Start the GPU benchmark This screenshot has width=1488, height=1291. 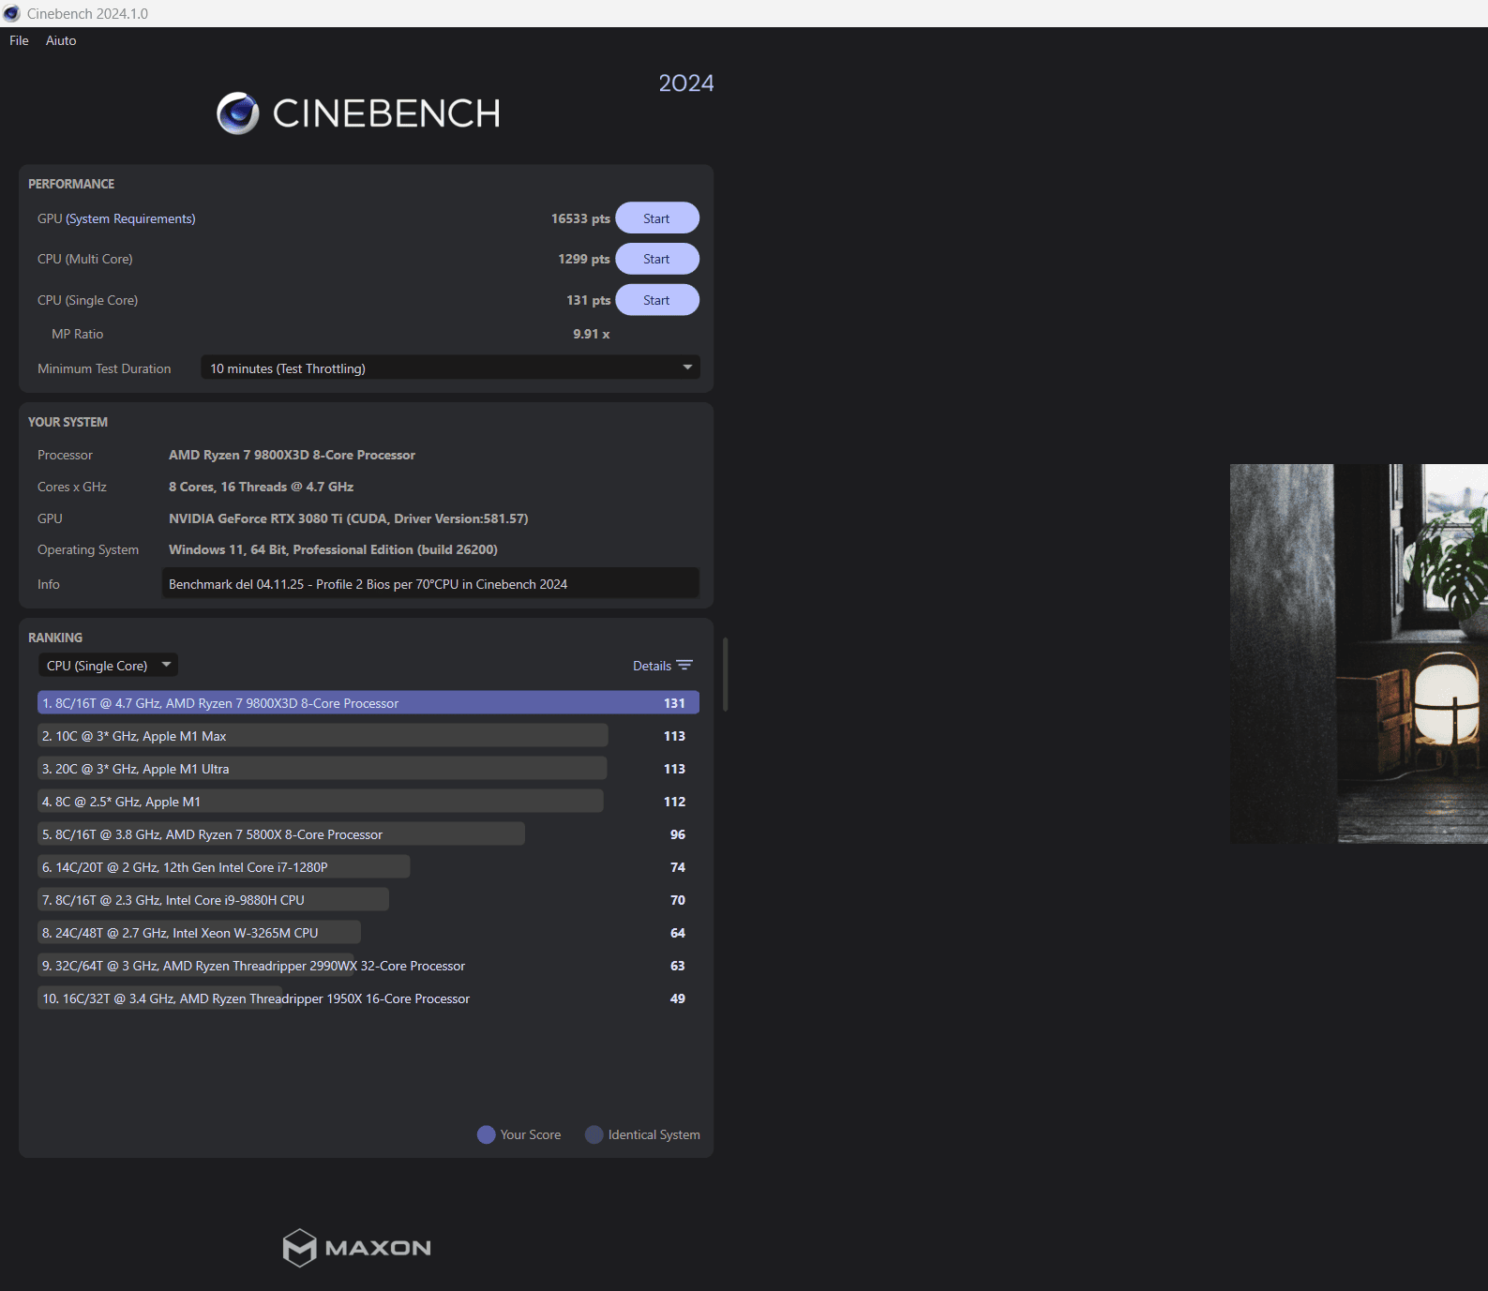point(657,218)
